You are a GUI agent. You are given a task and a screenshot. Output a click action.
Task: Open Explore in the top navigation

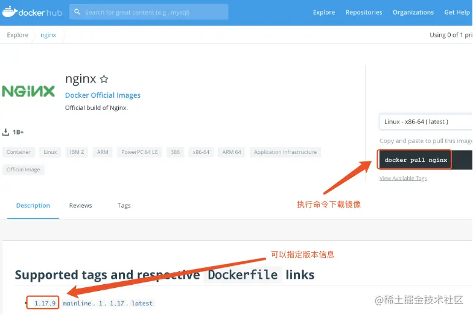[324, 12]
